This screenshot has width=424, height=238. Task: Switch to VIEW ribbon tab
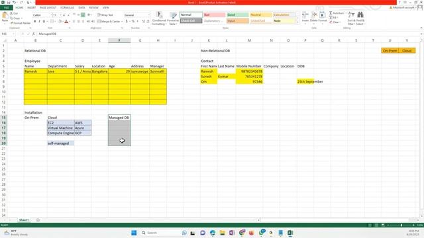click(x=106, y=7)
